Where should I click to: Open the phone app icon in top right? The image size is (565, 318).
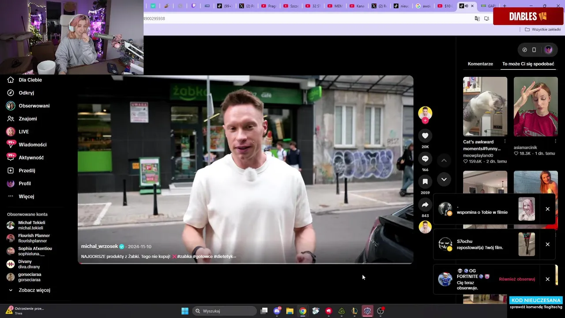534,50
